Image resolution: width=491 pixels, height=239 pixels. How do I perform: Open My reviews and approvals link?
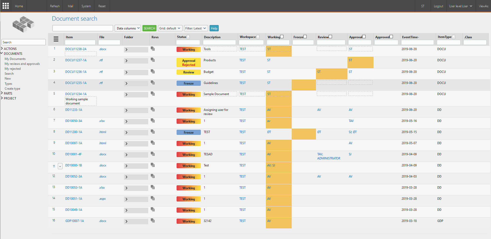[22, 64]
